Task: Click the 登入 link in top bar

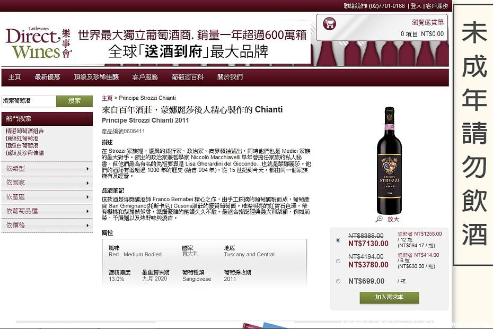Action: click(416, 6)
